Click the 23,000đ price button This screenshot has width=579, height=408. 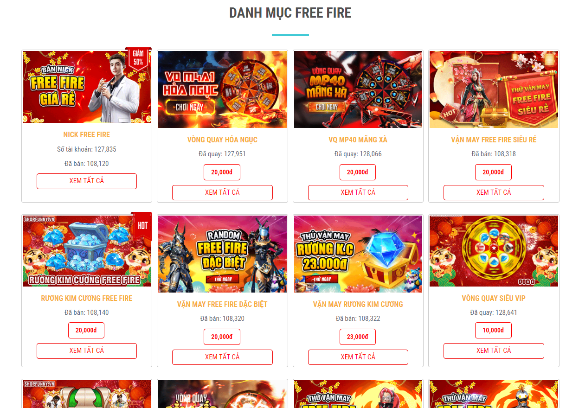(x=358, y=337)
